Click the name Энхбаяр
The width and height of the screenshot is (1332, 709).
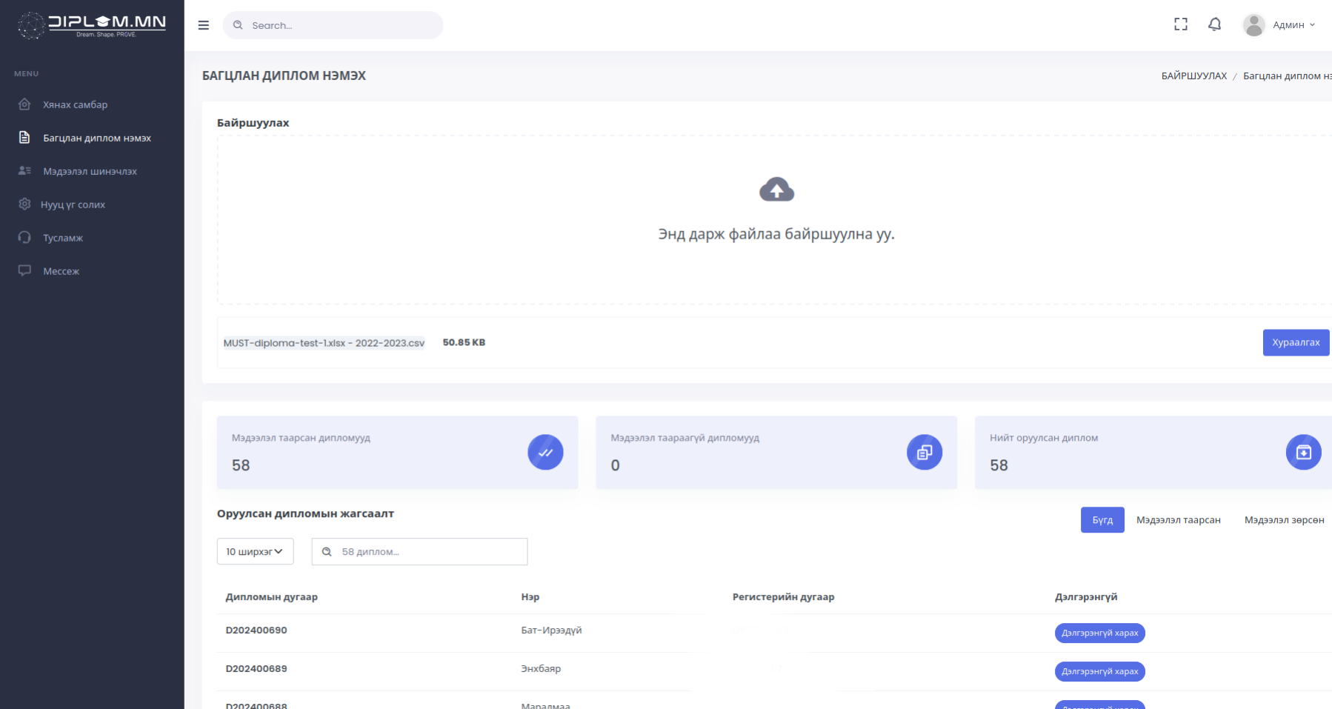541,668
